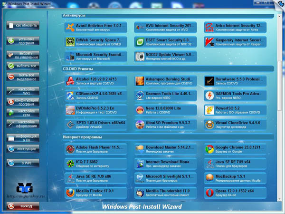Click the Microsoft Silverlight icon

click(140, 178)
